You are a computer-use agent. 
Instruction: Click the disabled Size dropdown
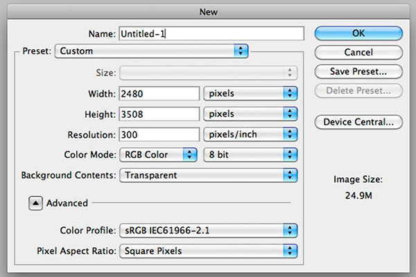click(x=208, y=73)
